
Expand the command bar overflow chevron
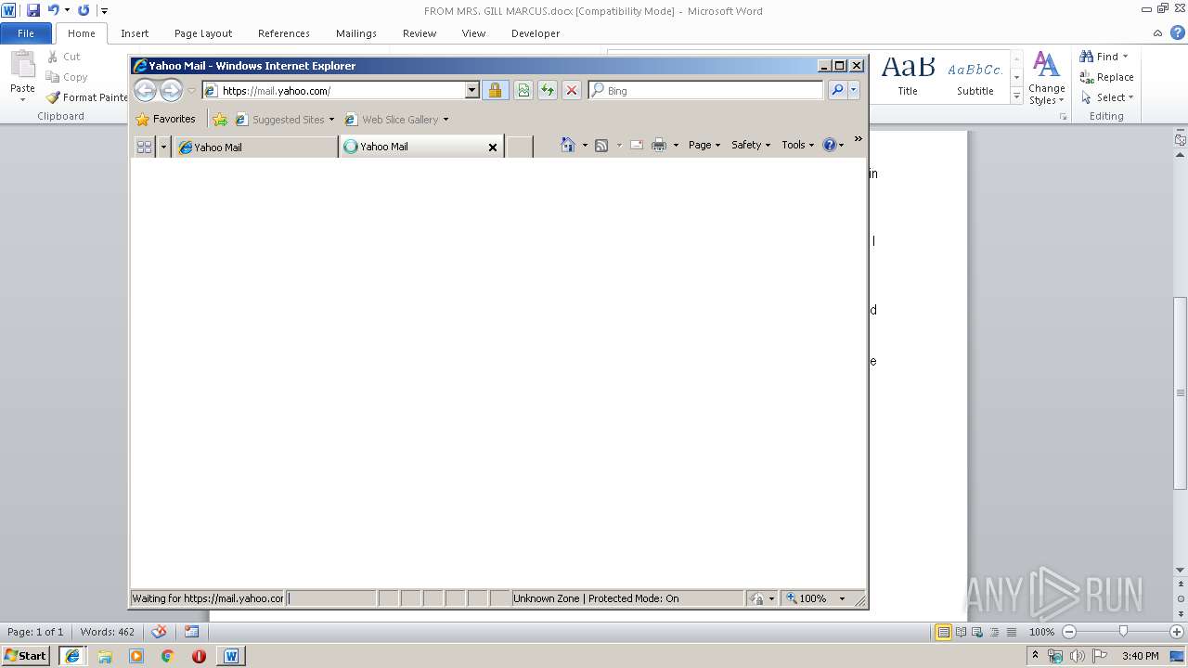point(858,139)
